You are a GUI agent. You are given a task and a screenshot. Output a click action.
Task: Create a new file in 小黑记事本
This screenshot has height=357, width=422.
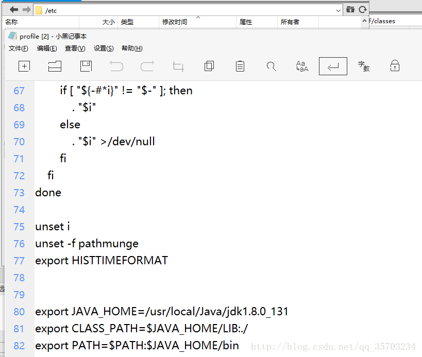tap(24, 66)
